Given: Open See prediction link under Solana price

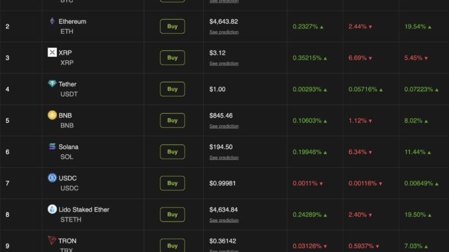Looking at the screenshot, I should click(x=224, y=157).
